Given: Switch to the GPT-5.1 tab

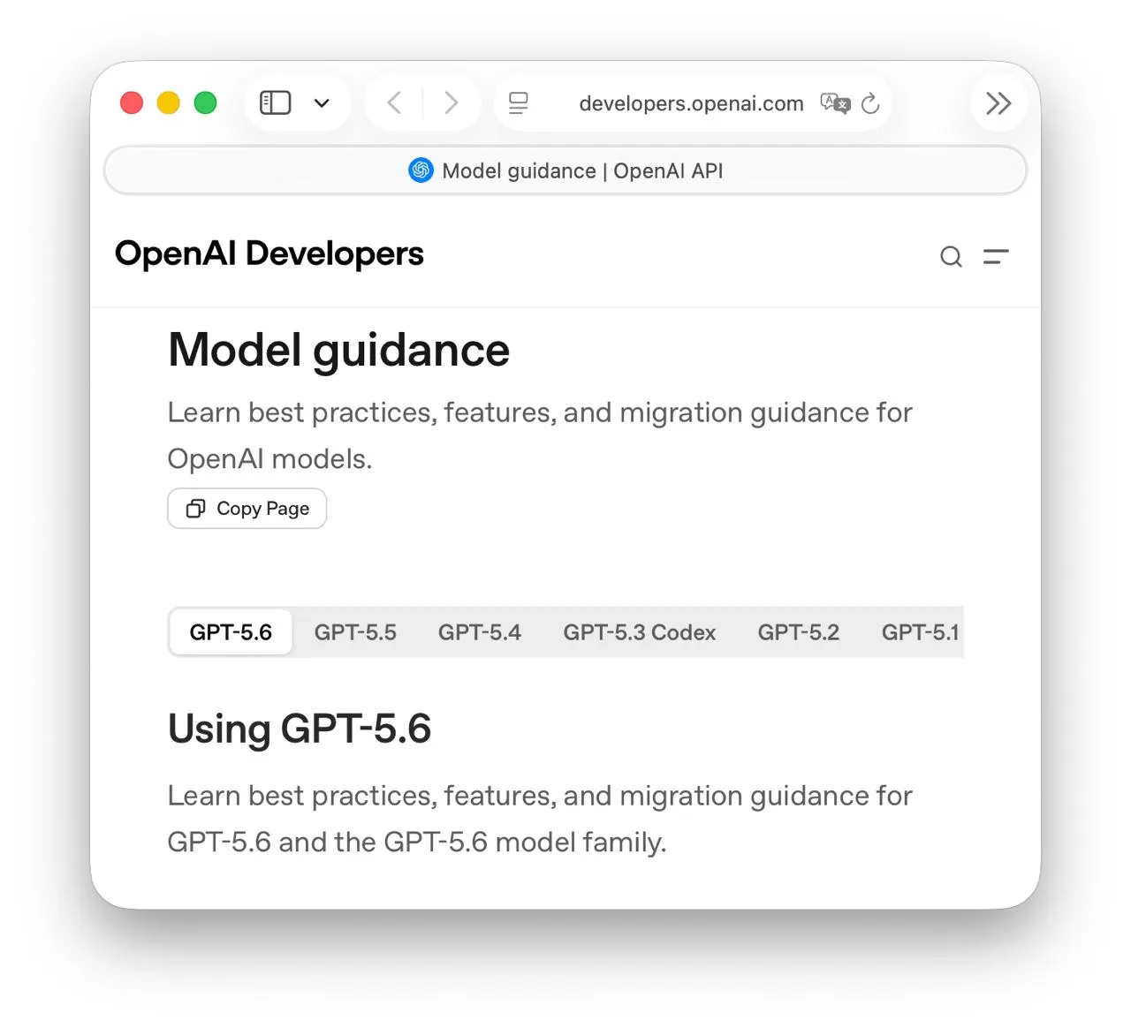Looking at the screenshot, I should click(921, 632).
